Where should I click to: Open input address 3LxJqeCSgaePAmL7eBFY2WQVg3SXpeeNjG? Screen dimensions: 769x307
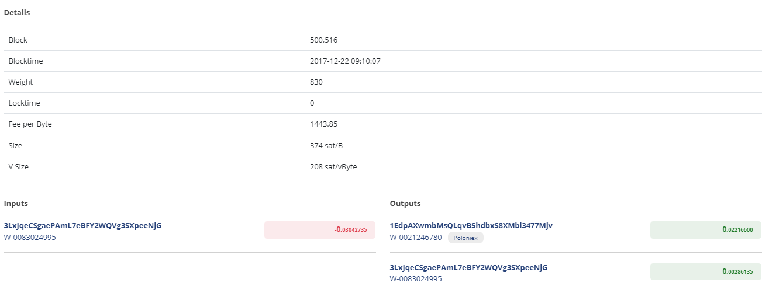[x=82, y=225]
